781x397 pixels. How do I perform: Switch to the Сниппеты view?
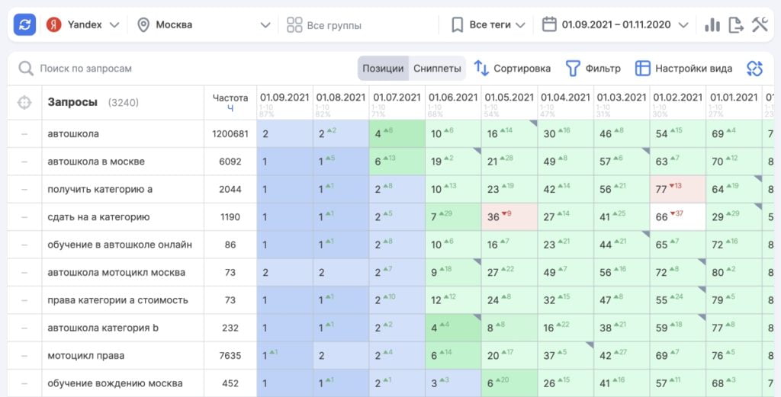(x=437, y=69)
